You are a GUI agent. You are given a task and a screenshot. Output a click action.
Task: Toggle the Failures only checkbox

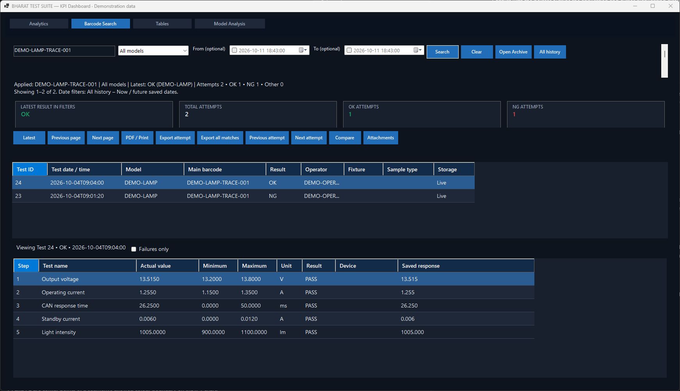click(134, 249)
